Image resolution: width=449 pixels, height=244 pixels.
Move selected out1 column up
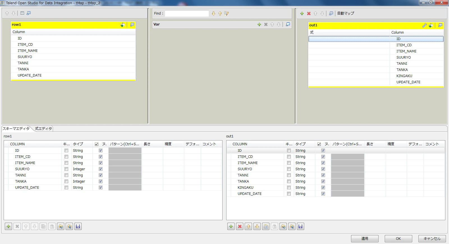pos(248,226)
